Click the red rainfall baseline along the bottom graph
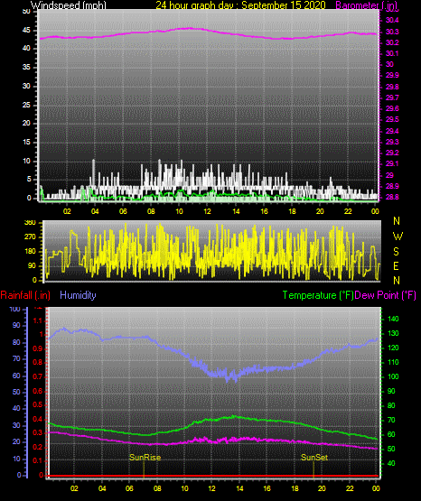The height and width of the screenshot is (501, 421). (x=213, y=476)
